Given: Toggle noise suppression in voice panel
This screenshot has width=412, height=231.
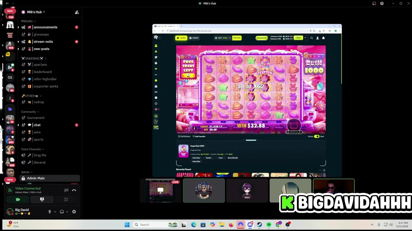Looking at the screenshot, I should point(66,190).
